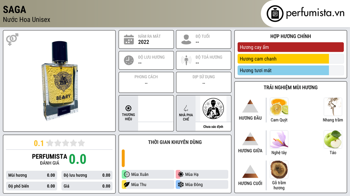Click the orange recommended-time vertical bar

123,158
